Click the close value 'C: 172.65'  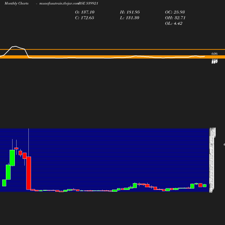[85, 18]
